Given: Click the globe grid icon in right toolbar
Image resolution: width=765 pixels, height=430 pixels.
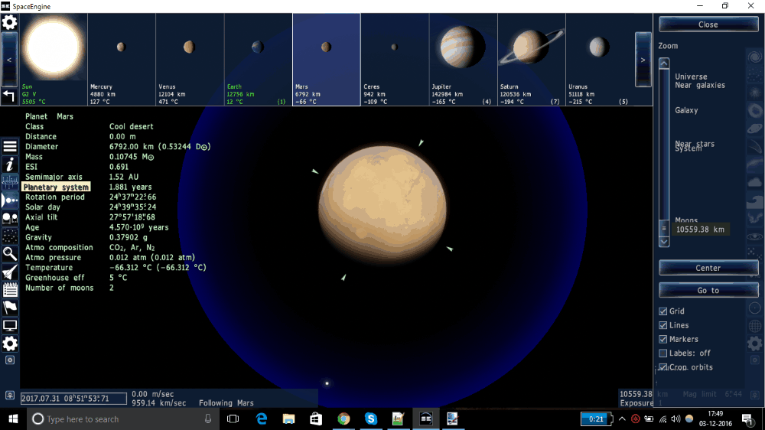Looking at the screenshot, I should coord(755,325).
